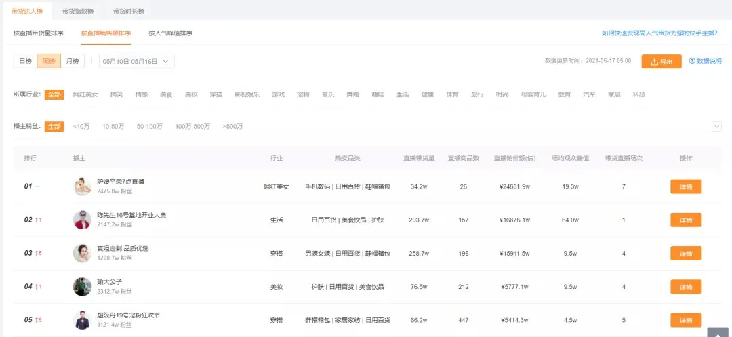Filter industry by 家居
732x337 pixels.
pyautogui.click(x=614, y=94)
